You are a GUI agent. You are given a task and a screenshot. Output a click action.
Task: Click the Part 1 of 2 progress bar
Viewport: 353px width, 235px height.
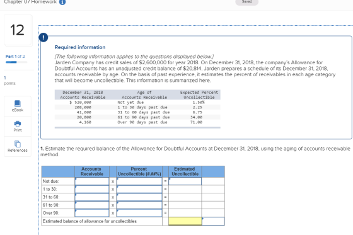click(x=16, y=62)
